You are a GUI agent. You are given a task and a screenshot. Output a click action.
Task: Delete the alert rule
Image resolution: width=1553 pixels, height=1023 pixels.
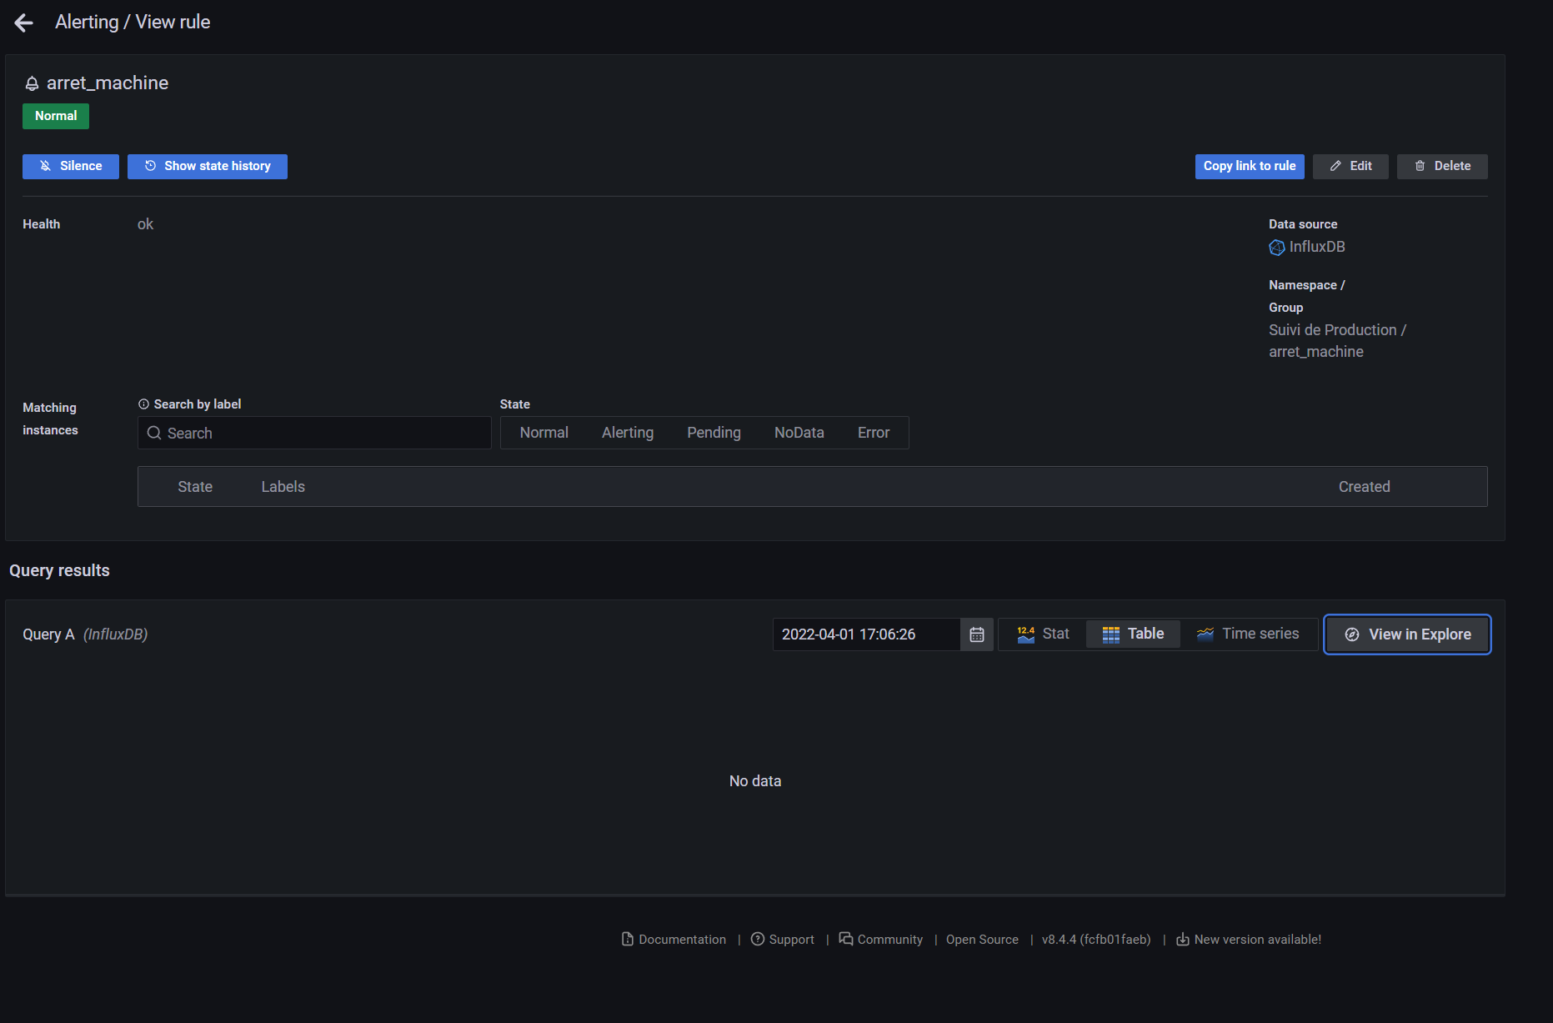(x=1442, y=166)
